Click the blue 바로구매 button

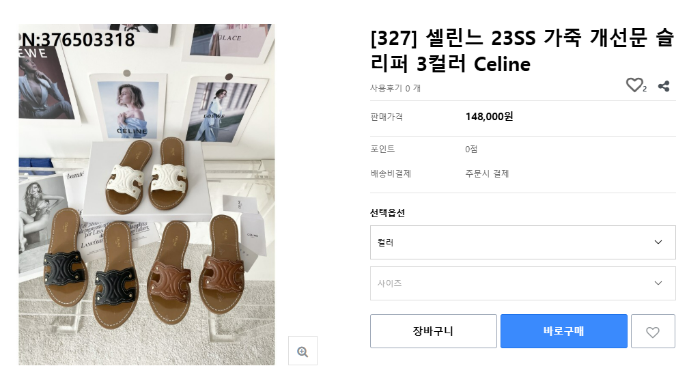coord(563,332)
